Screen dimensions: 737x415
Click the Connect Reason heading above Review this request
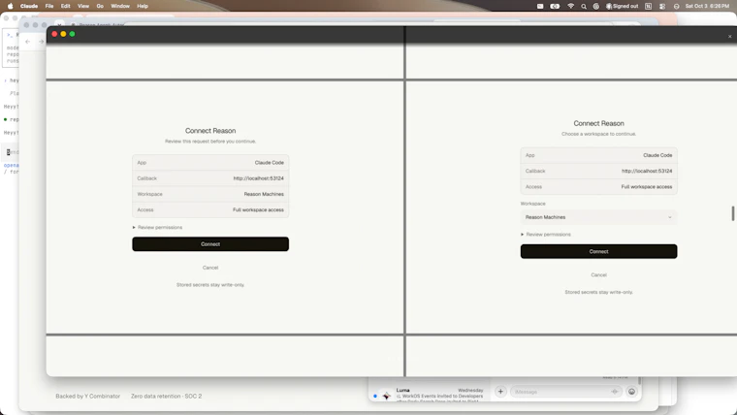(x=210, y=131)
